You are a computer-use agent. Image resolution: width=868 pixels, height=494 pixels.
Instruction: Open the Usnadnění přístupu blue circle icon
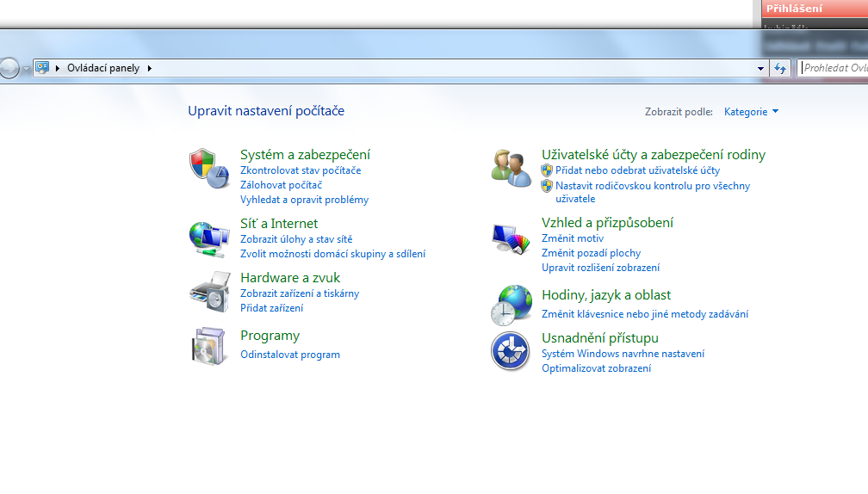511,351
